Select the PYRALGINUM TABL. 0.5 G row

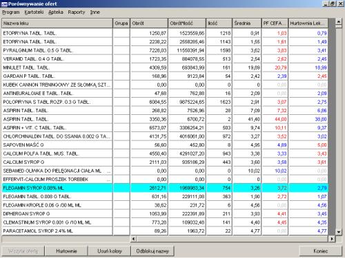165,50
